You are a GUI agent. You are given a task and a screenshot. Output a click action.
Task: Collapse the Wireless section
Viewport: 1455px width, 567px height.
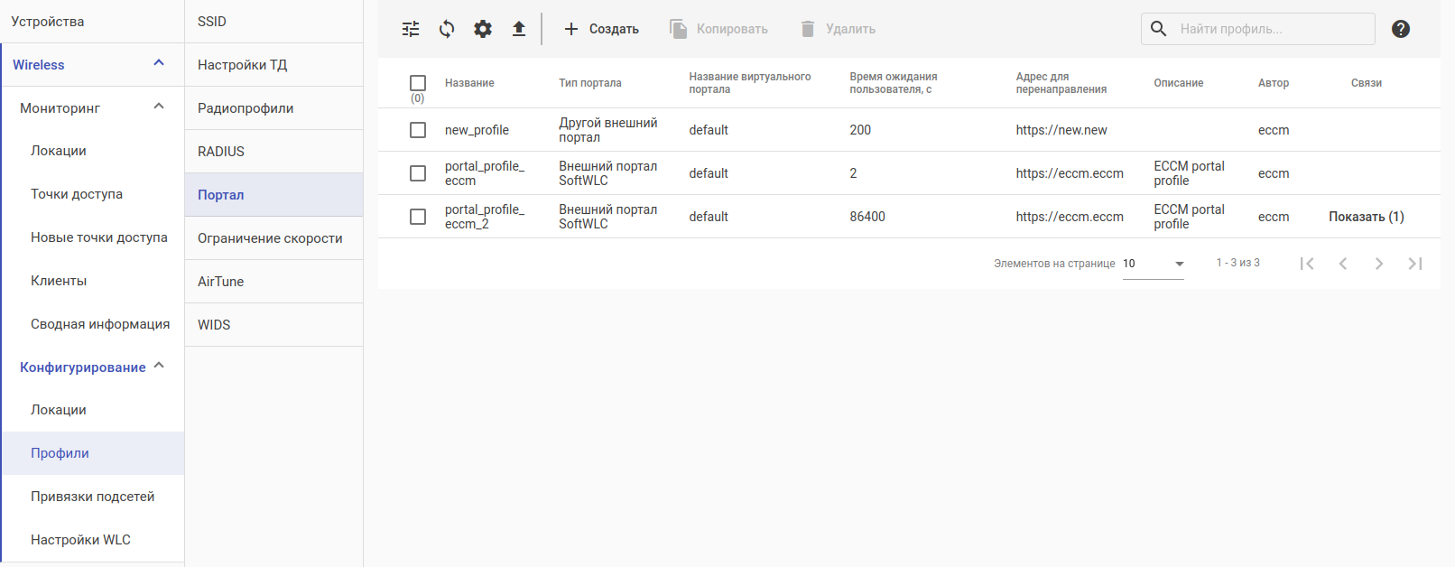(159, 63)
